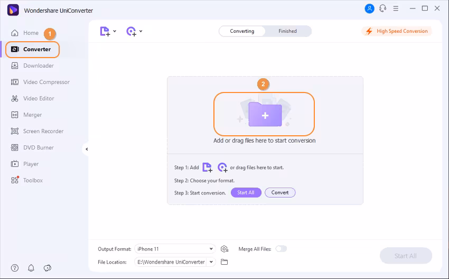
Task: Open the user account profile icon
Action: tap(369, 8)
